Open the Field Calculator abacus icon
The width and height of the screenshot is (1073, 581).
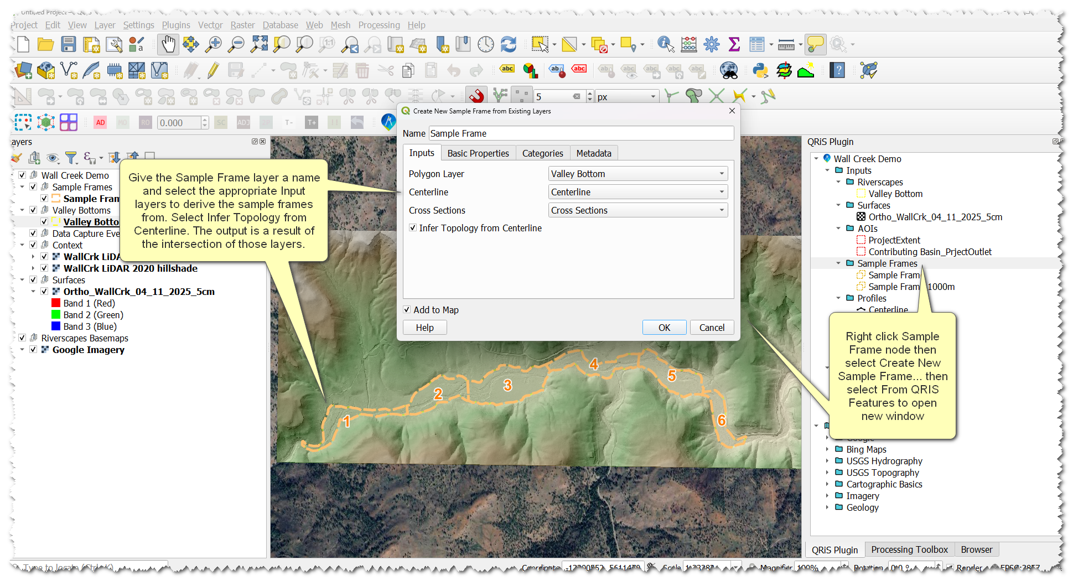pyautogui.click(x=688, y=44)
